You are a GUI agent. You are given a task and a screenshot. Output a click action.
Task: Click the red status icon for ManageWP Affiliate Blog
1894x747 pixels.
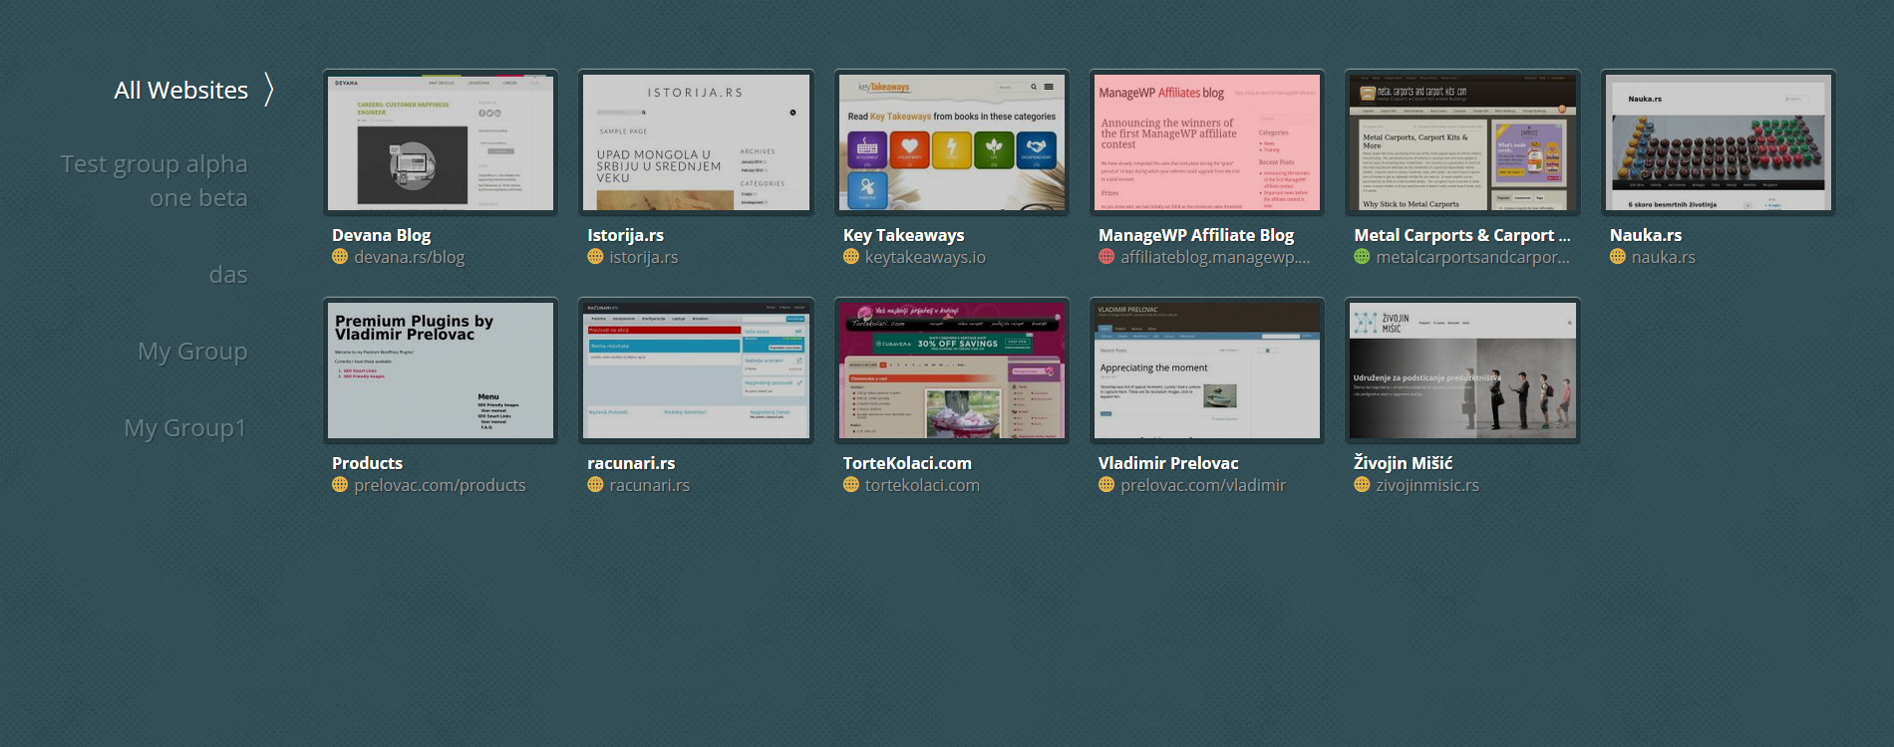click(1106, 257)
